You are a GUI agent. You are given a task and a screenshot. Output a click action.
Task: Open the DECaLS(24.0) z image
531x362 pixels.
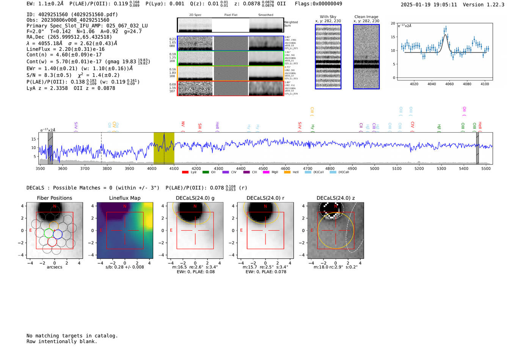(335, 231)
